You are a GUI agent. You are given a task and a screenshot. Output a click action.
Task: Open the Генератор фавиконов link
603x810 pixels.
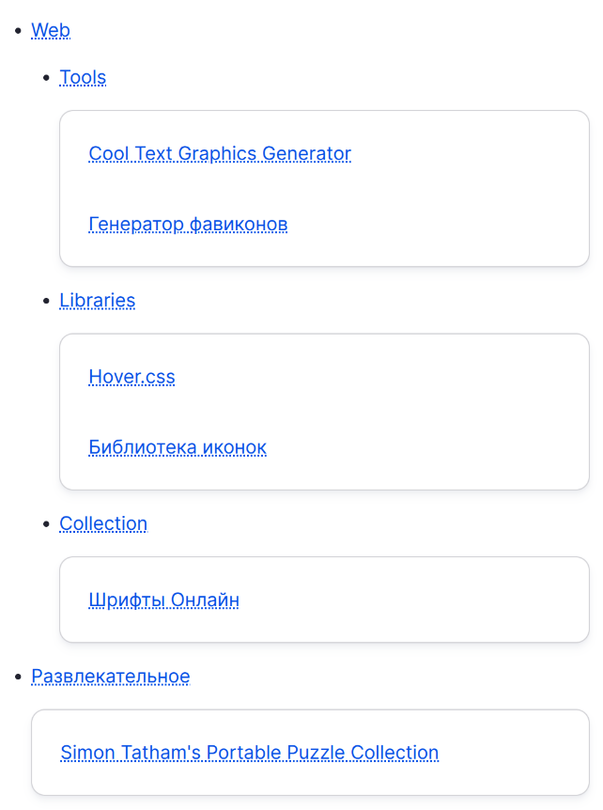pos(188,225)
